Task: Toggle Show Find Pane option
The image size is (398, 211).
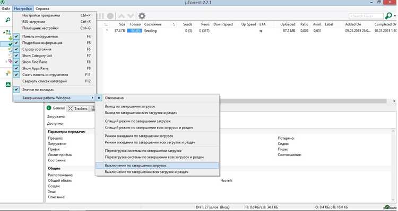Action: pyautogui.click(x=55, y=62)
